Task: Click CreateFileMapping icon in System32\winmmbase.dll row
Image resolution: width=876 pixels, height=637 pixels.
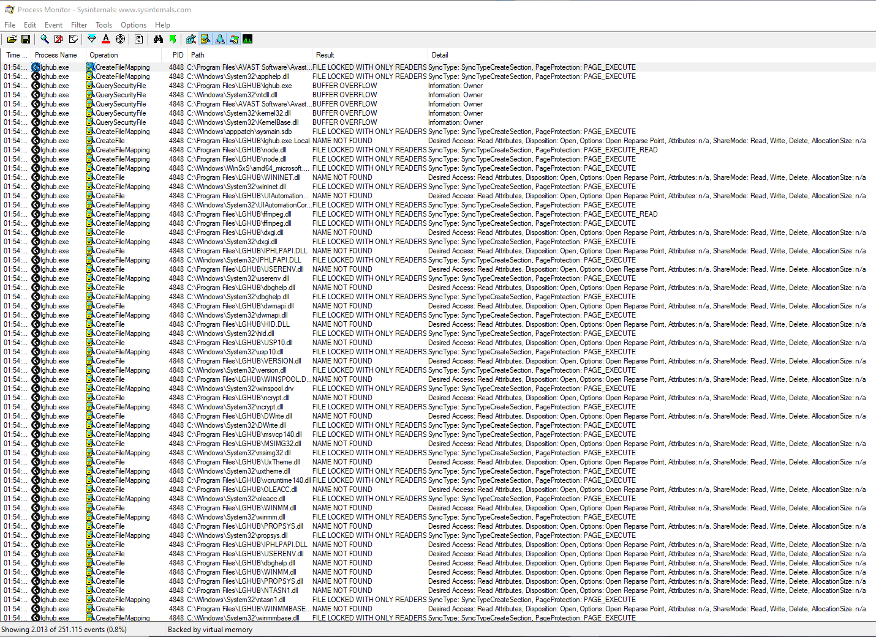Action: click(91, 618)
